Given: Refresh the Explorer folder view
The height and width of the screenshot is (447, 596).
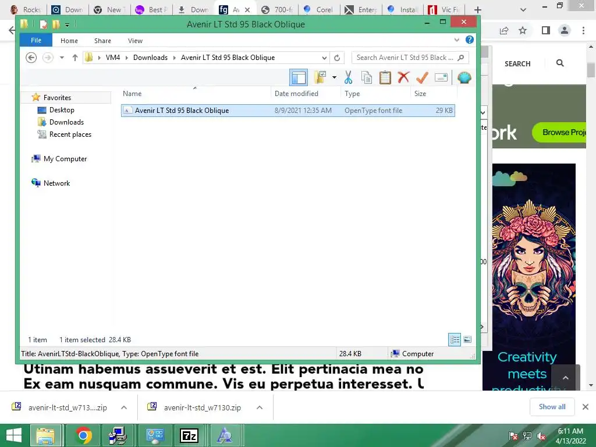Looking at the screenshot, I should coord(337,58).
